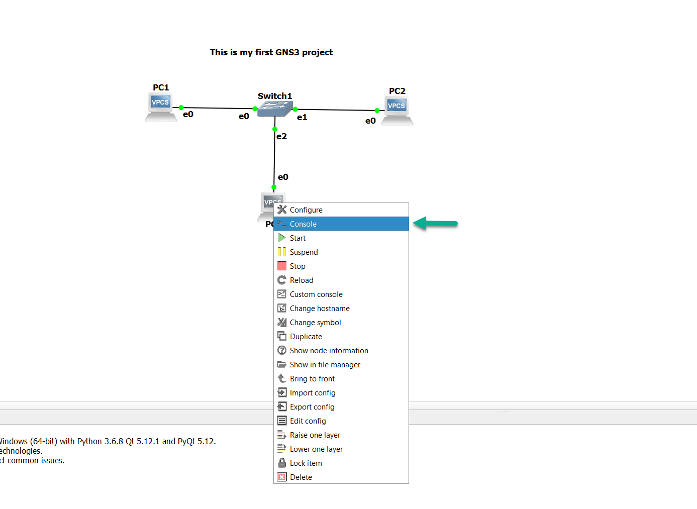The width and height of the screenshot is (697, 509).
Task: Choose Suspend in the context menu
Action: coord(341,252)
